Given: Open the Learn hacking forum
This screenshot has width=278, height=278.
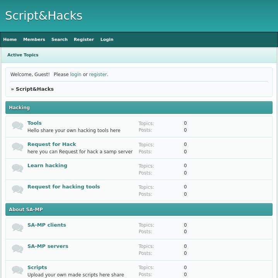Looking at the screenshot, I should pos(47,166).
